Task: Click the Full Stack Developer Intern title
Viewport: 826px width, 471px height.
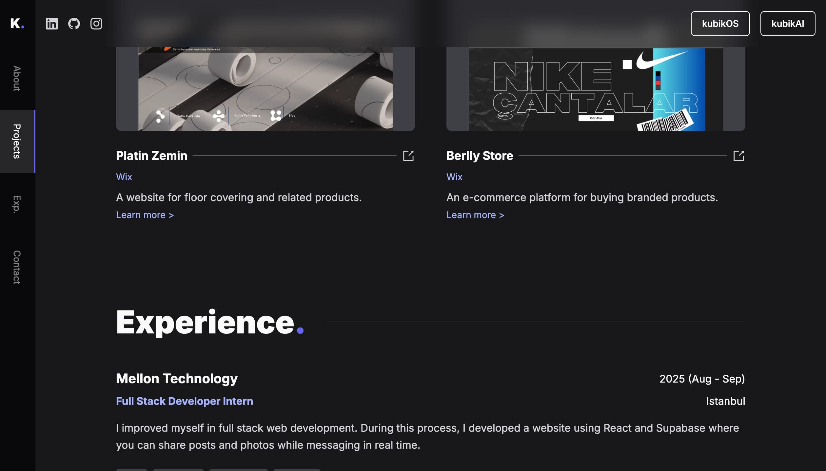Action: (x=185, y=401)
